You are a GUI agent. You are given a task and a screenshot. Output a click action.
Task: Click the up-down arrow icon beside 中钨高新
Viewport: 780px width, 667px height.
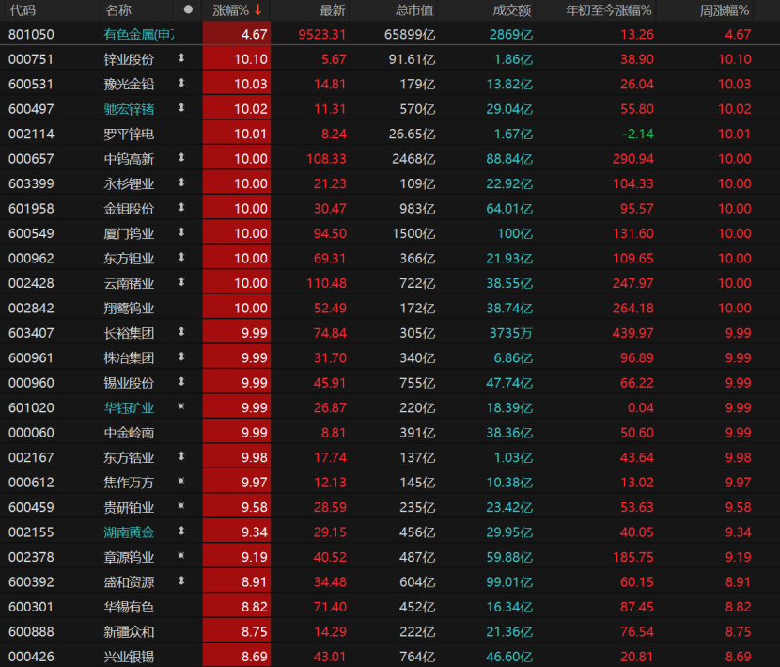tap(181, 158)
